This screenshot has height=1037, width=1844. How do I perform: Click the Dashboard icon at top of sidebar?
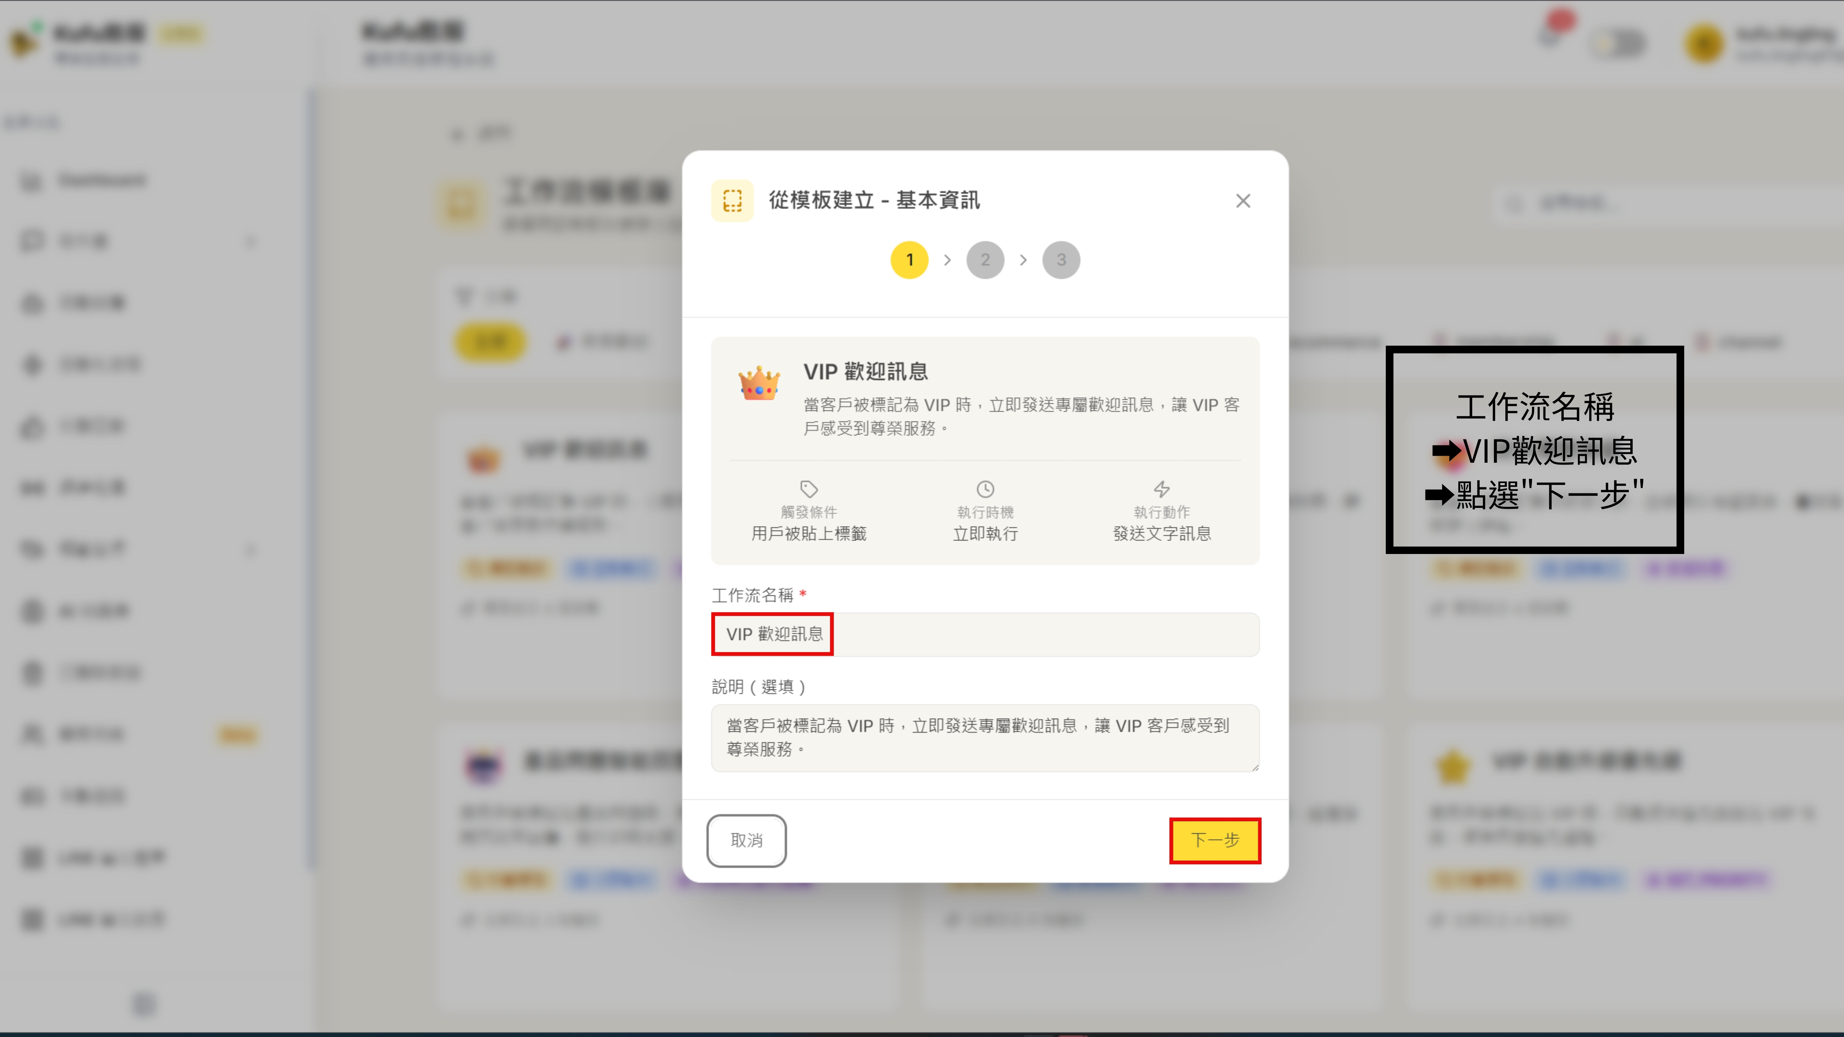(x=31, y=180)
